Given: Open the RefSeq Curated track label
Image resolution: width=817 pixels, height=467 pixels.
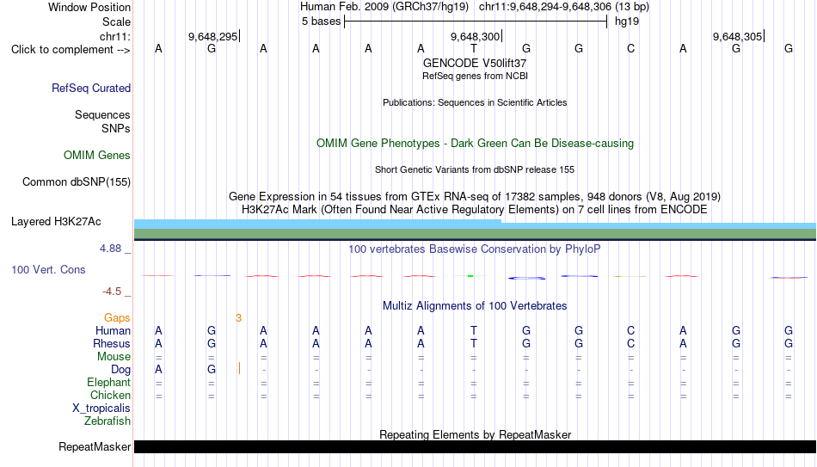Looking at the screenshot, I should 91,88.
